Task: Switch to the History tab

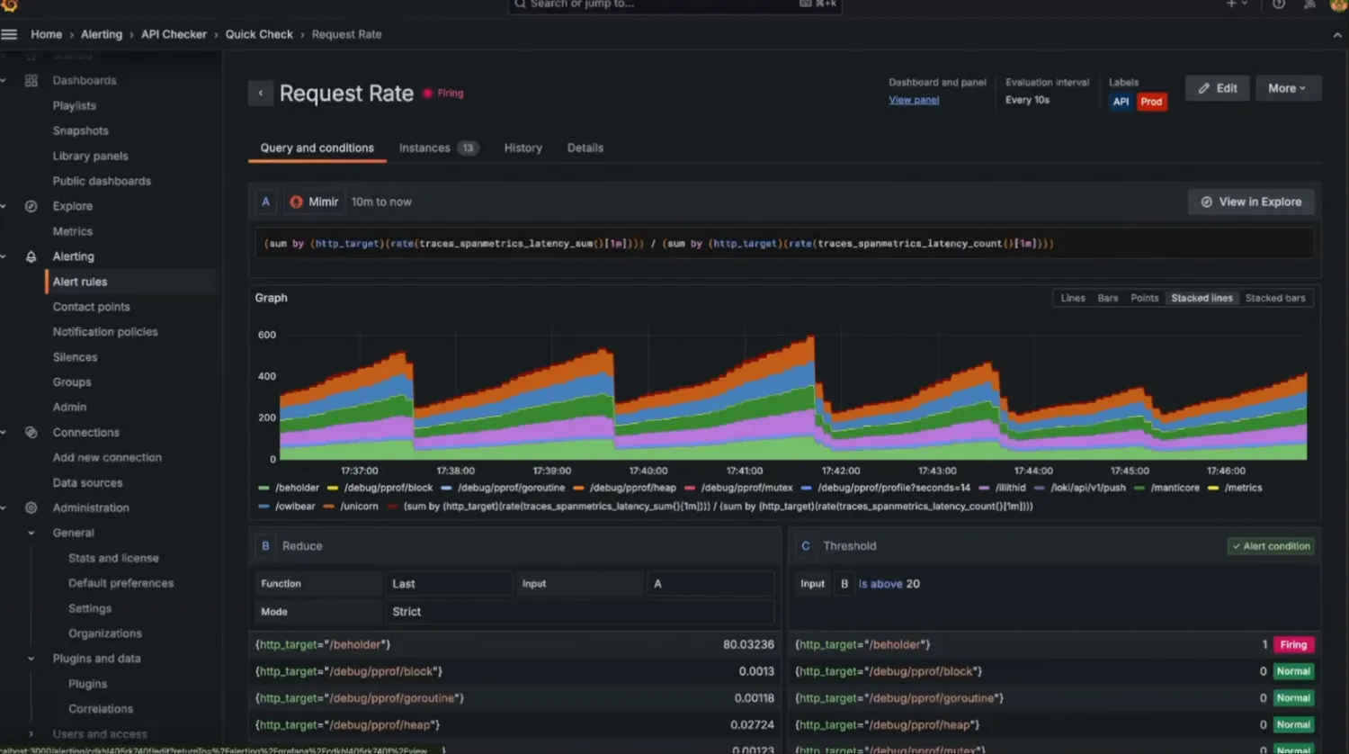Action: click(x=523, y=148)
